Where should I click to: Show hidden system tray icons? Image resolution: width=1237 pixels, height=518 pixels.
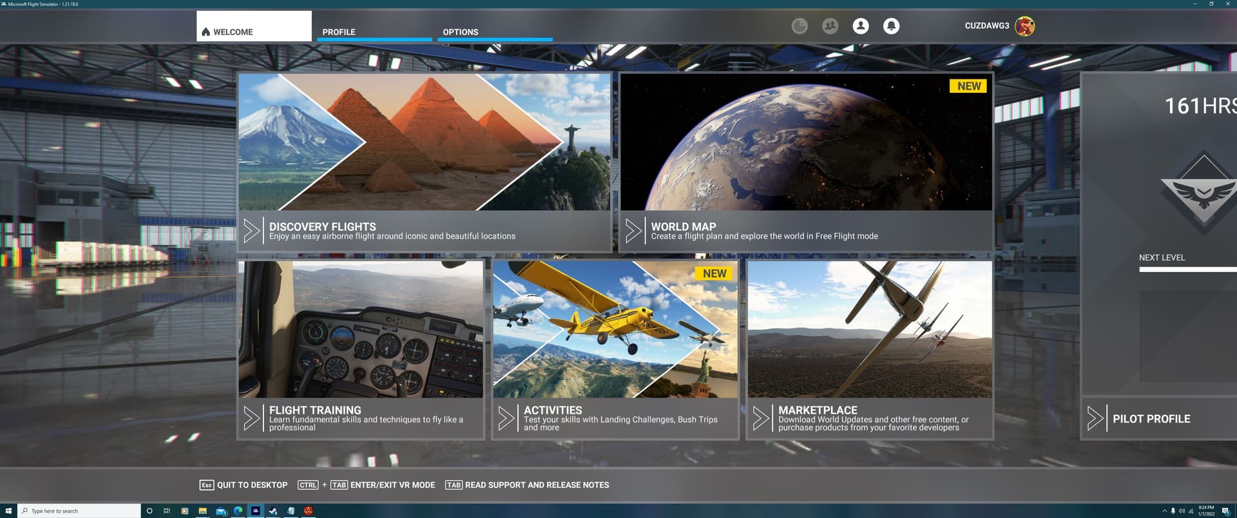click(x=1164, y=511)
